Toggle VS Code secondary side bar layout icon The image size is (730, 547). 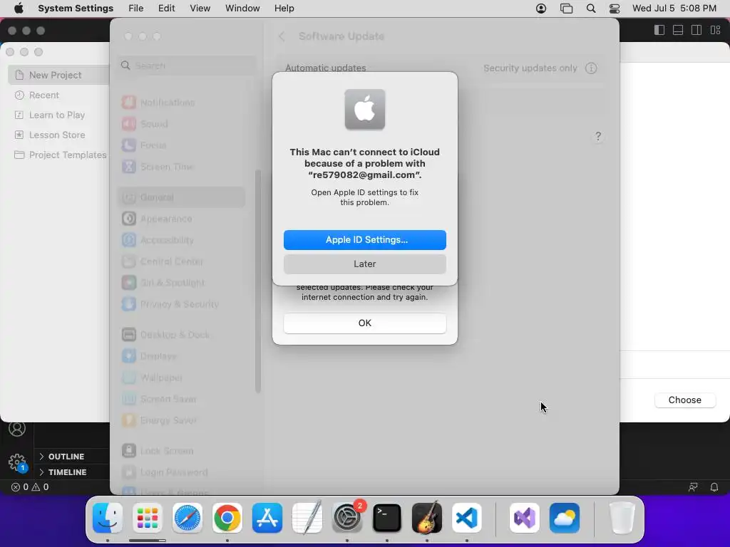[x=696, y=30]
